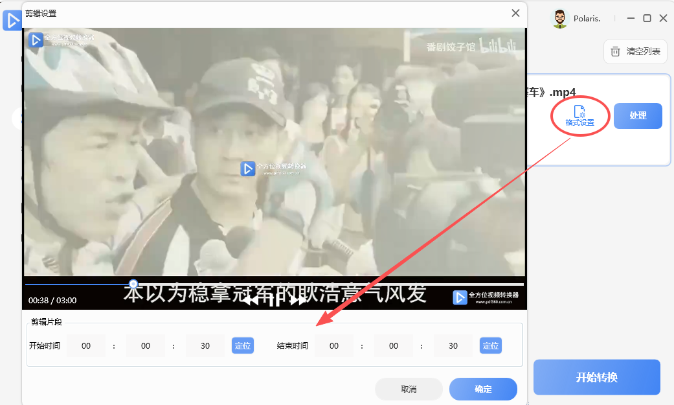Viewport: 674px width, 405px height.
Task: Click the playhead marker on the video progress bar
Action: click(x=133, y=283)
